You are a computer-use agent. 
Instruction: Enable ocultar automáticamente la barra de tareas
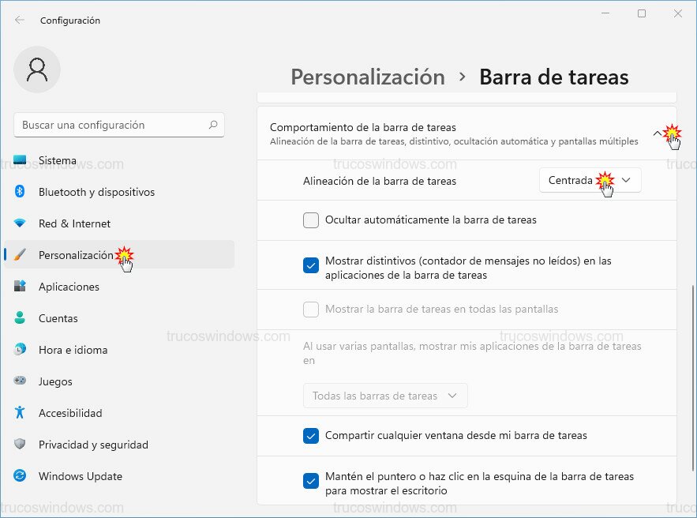311,220
